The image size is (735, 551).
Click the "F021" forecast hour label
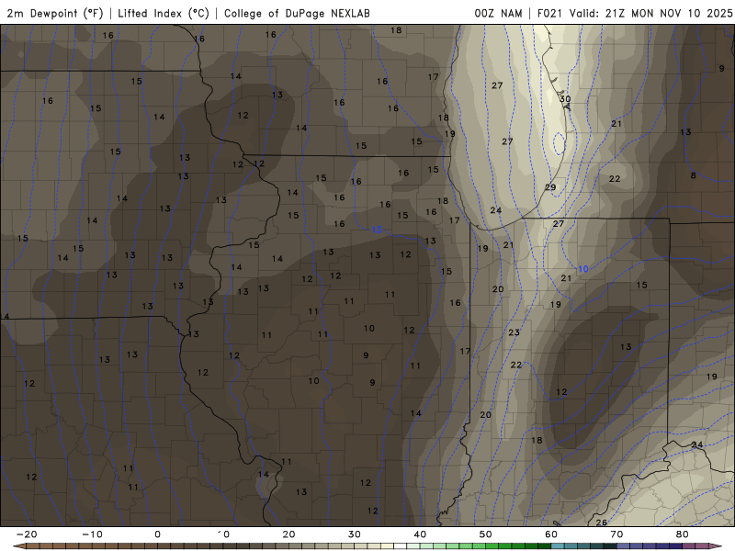[549, 13]
